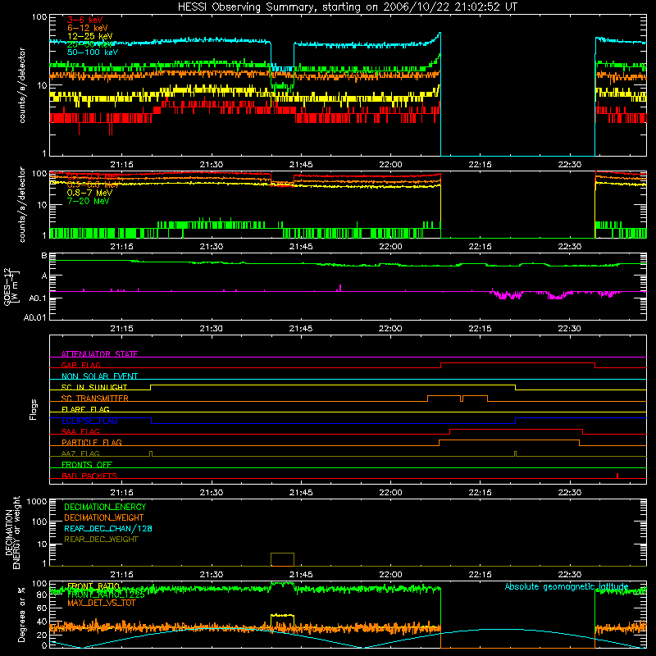Image resolution: width=656 pixels, height=656 pixels.
Task: Click the 21:45 tick below top keV panel
Action: point(301,165)
